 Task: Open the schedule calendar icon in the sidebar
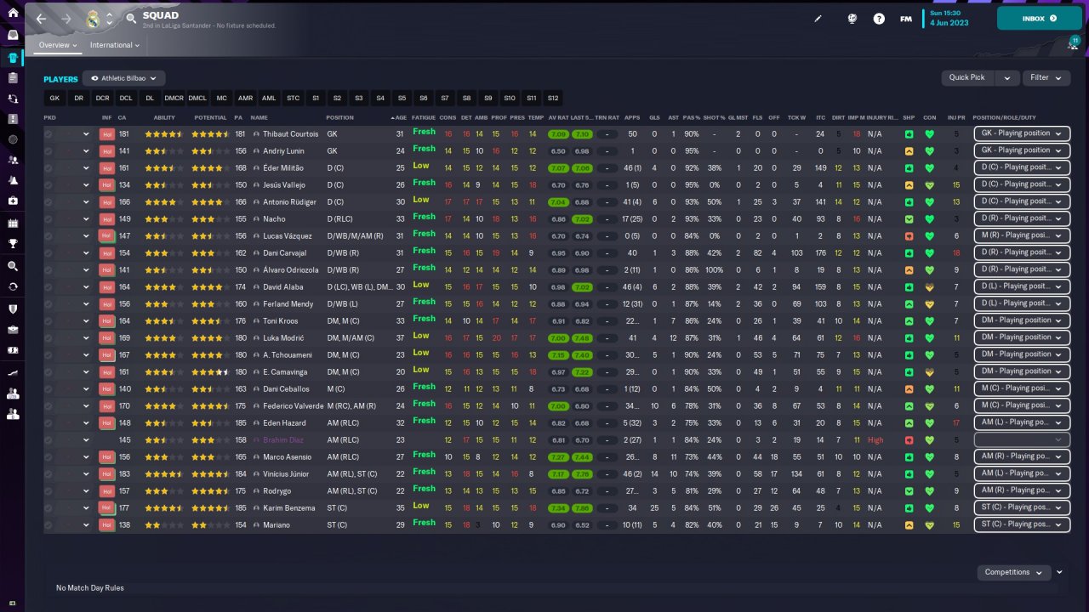[13, 224]
